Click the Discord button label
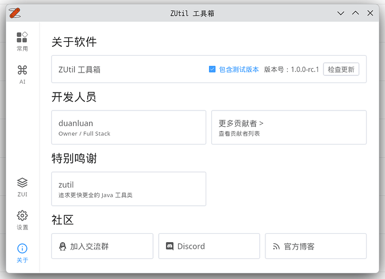 click(x=191, y=246)
